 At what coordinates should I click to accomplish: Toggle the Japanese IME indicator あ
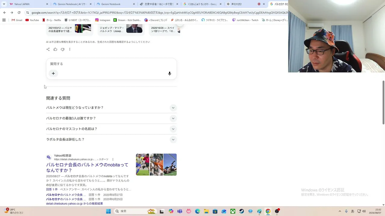(353, 211)
